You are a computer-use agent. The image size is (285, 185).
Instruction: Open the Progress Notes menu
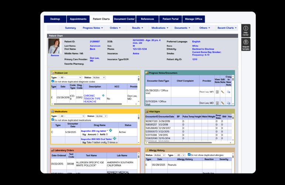pos(92,28)
